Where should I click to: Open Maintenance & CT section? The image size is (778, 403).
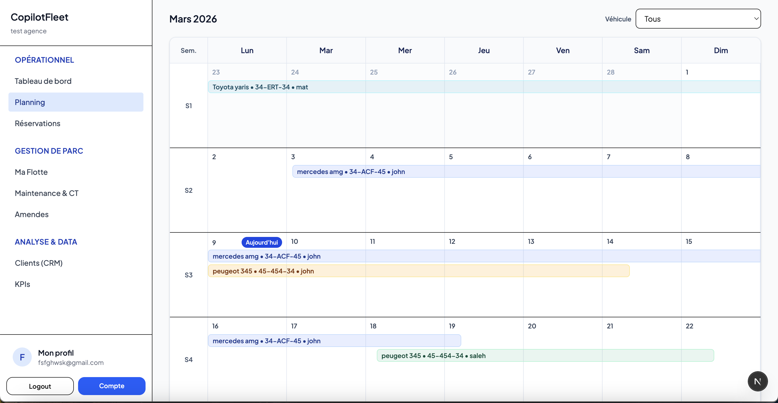(47, 193)
